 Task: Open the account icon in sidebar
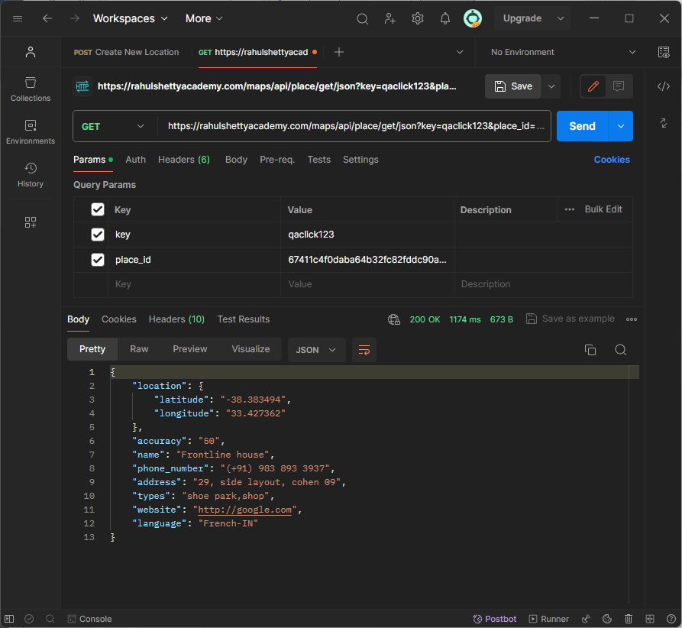pyautogui.click(x=31, y=52)
